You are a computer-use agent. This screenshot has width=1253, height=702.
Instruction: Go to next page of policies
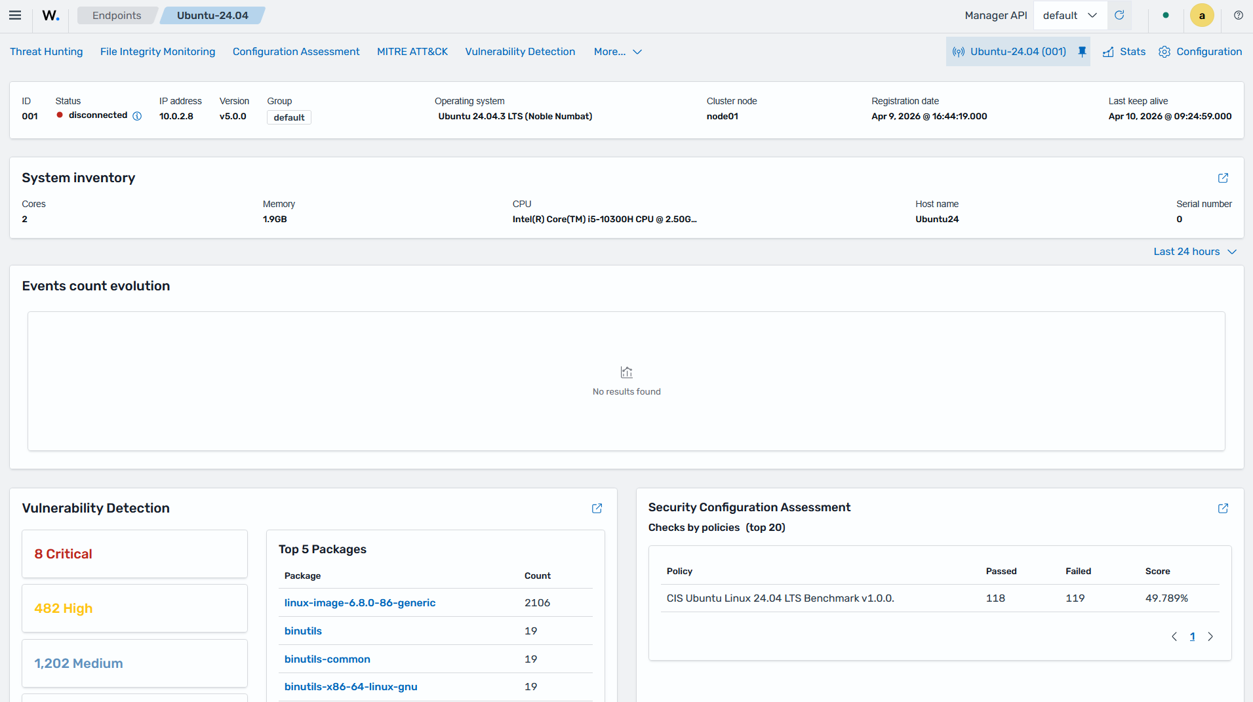coord(1210,636)
